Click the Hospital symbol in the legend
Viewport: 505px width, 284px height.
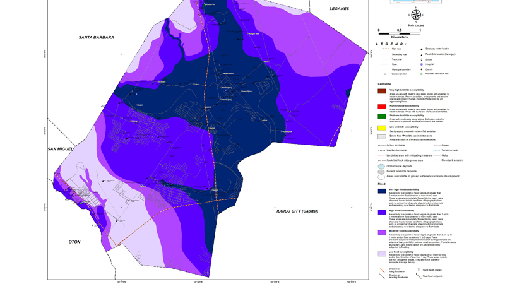(x=422, y=64)
